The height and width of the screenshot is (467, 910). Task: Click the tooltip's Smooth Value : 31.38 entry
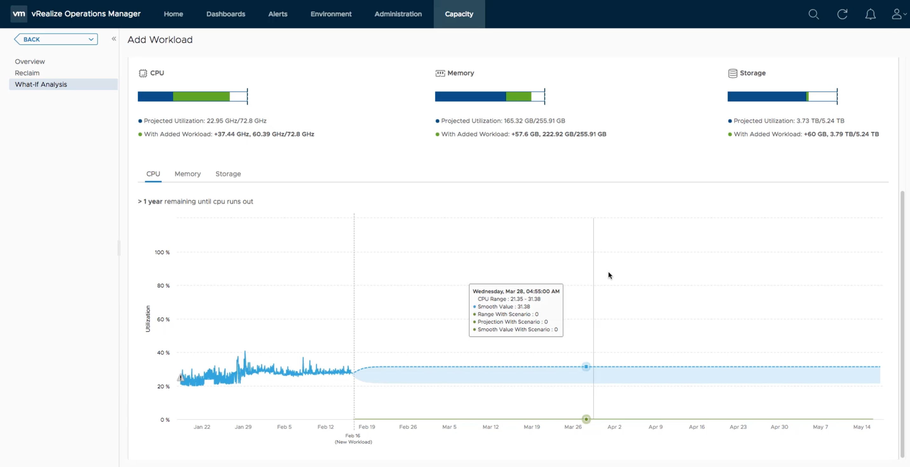[504, 307]
